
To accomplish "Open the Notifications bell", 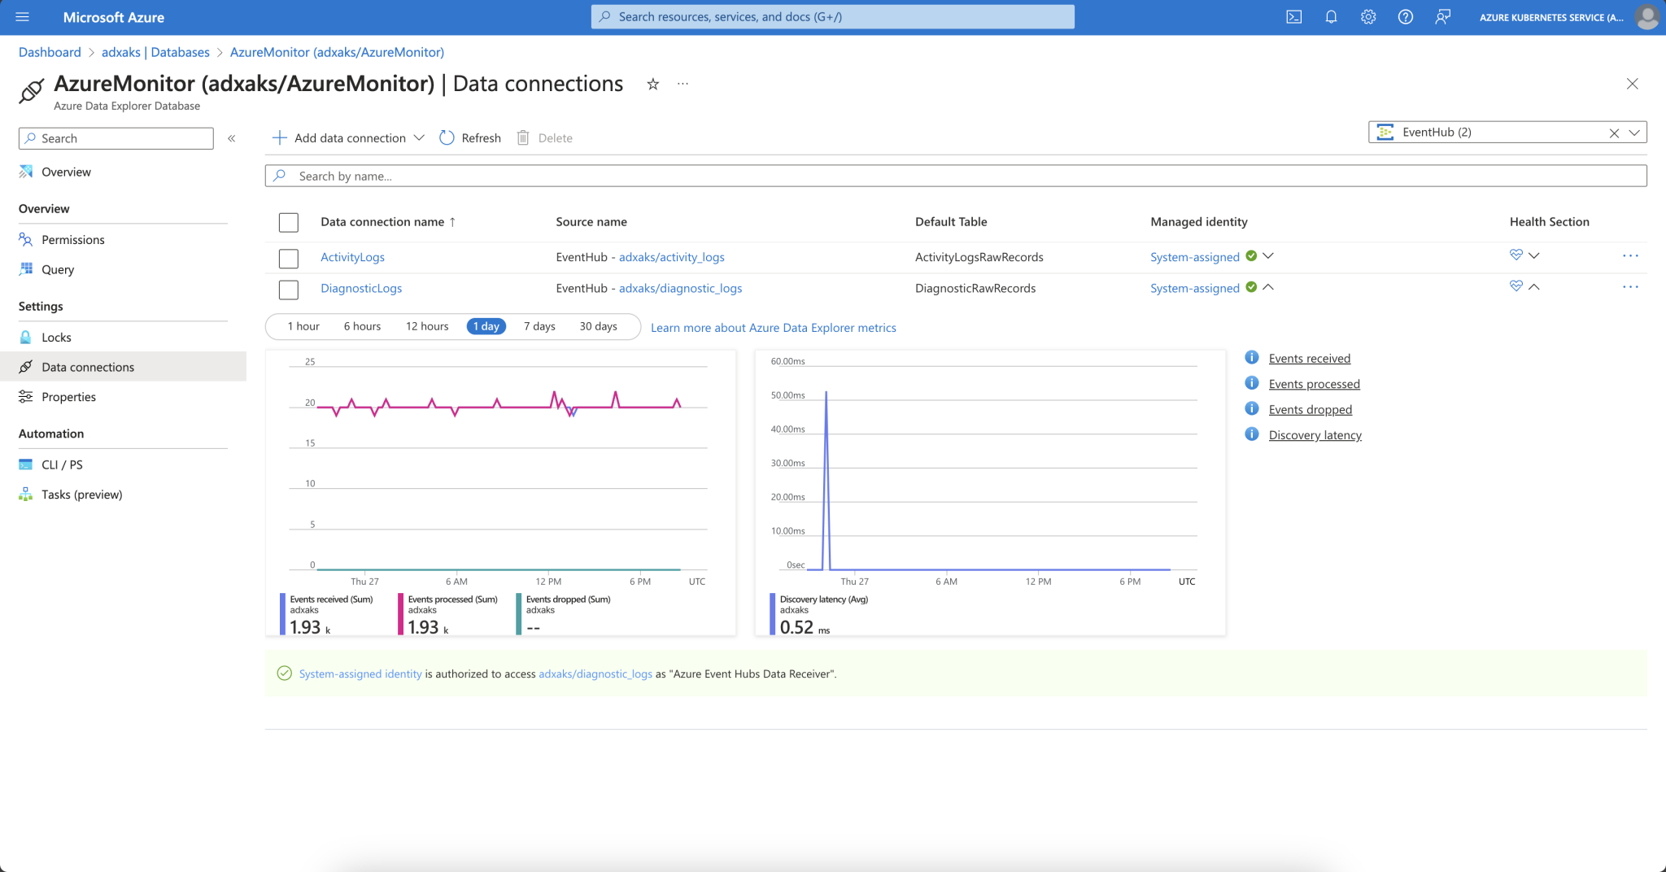I will coord(1332,16).
